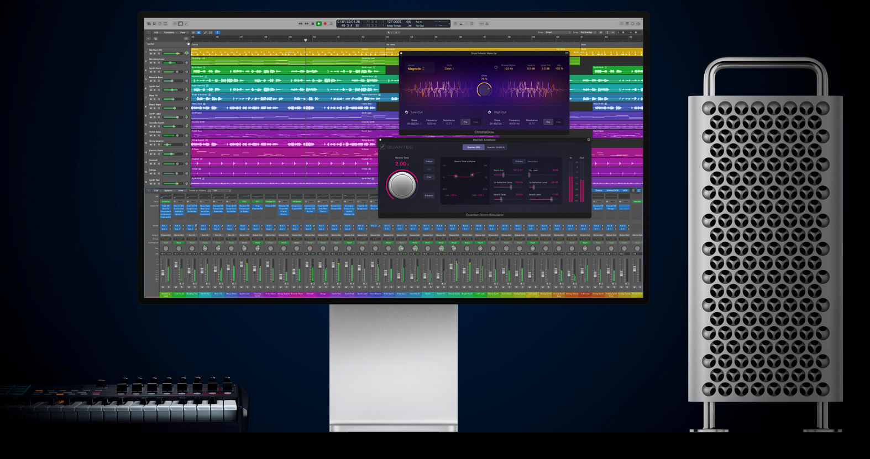
Task: Open the ChromaGlow Style Clean dropdown
Action: (449, 68)
